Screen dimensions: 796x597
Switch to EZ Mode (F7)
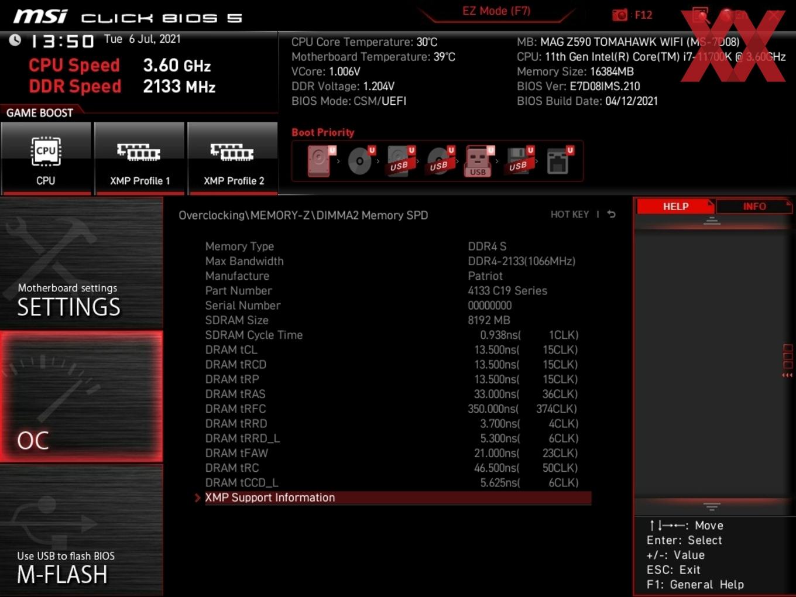[496, 11]
